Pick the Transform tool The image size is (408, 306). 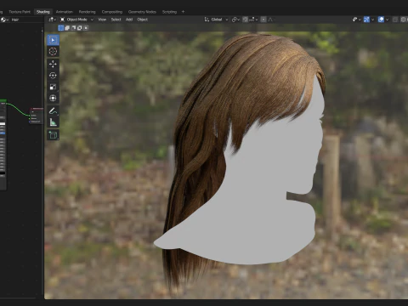tap(53, 98)
